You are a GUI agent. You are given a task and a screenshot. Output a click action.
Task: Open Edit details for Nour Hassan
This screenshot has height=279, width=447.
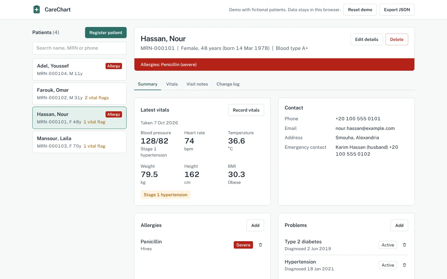click(x=367, y=39)
